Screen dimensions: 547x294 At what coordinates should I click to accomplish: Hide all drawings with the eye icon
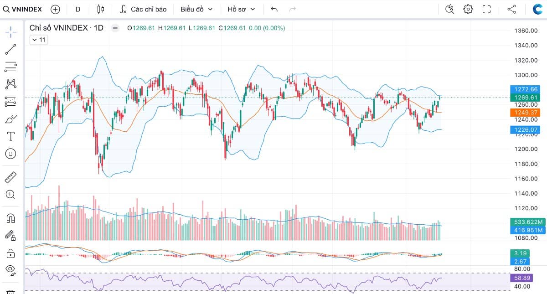[x=10, y=269]
